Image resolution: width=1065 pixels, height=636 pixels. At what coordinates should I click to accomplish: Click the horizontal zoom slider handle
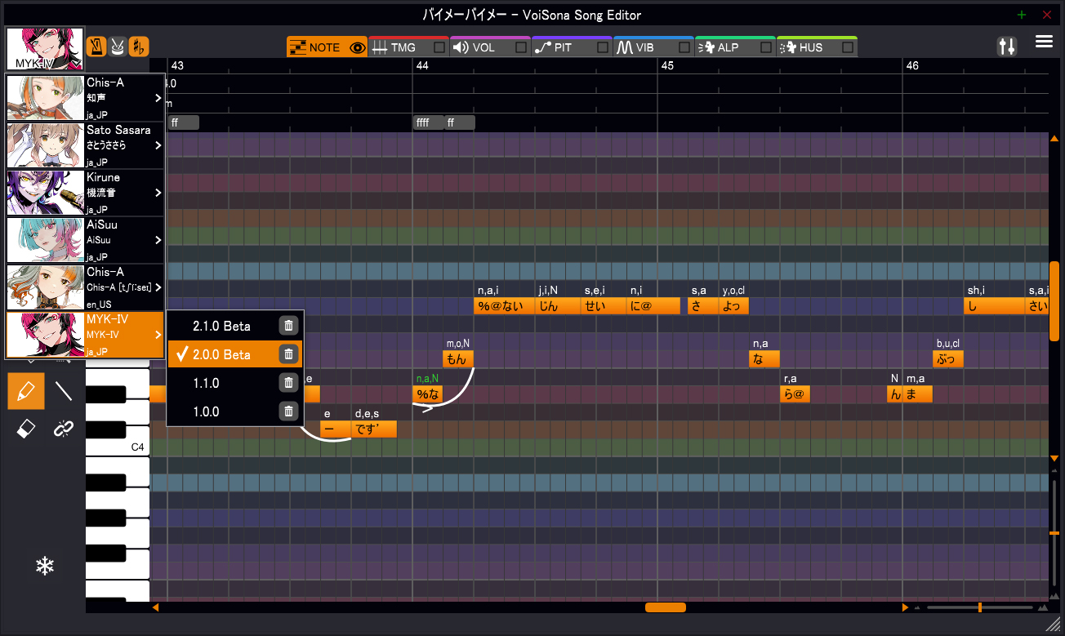[980, 607]
